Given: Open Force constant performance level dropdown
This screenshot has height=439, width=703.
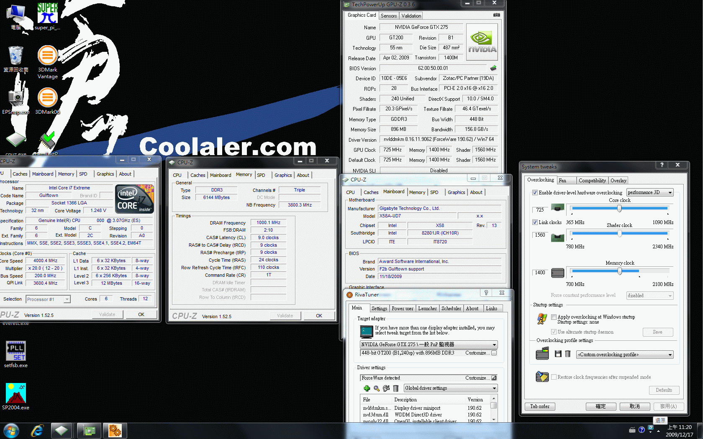Looking at the screenshot, I should 650,296.
